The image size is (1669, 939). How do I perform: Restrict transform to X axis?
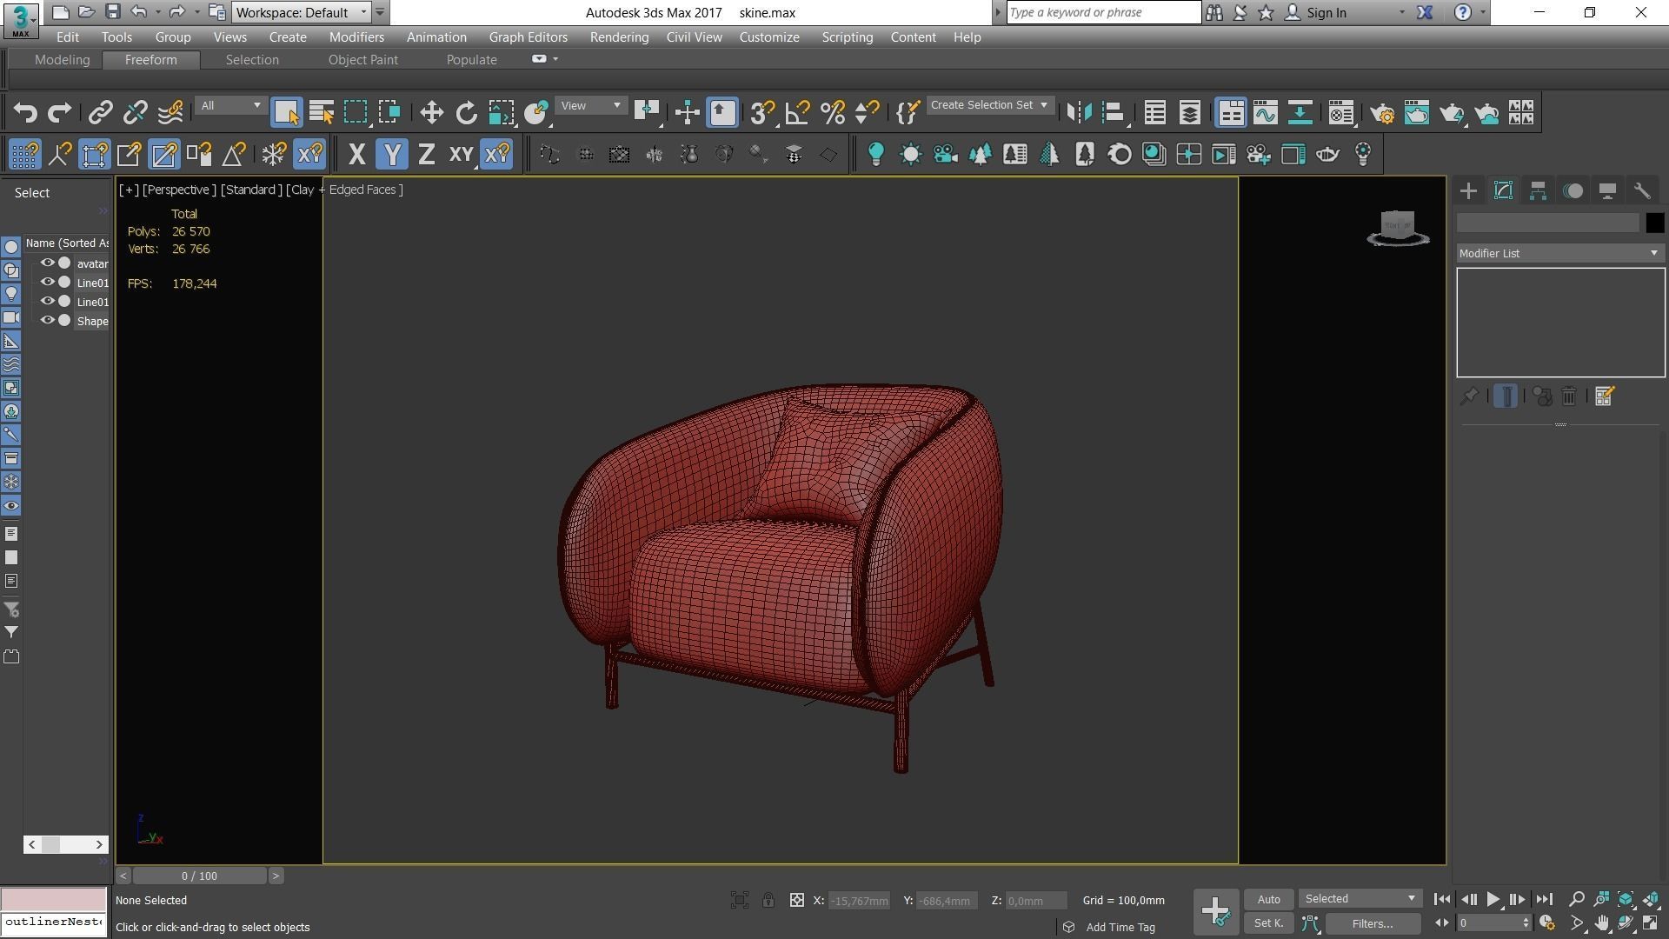point(356,155)
